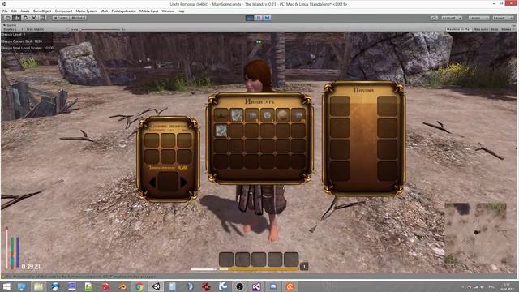The image size is (519, 292).
Task: Toggle the Stats overlay button
Action: click(495, 29)
